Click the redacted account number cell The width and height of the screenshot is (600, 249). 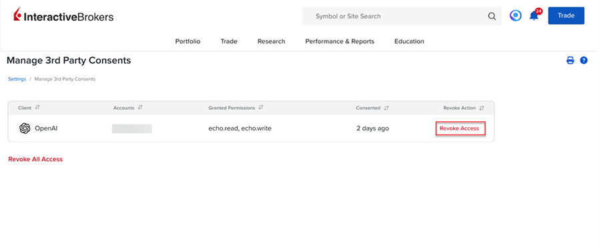point(132,128)
